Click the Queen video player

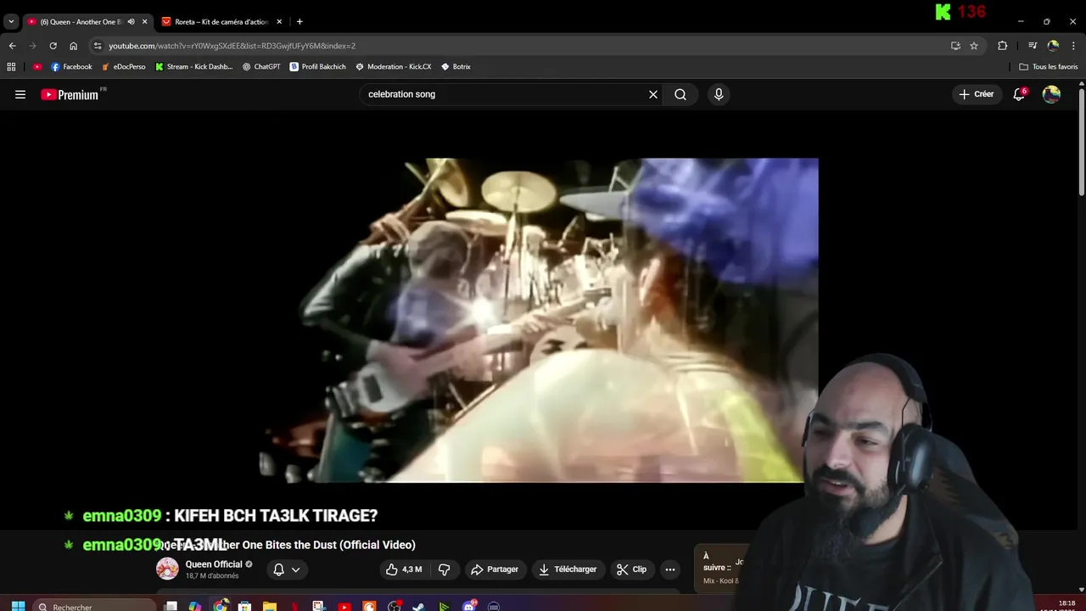539,320
